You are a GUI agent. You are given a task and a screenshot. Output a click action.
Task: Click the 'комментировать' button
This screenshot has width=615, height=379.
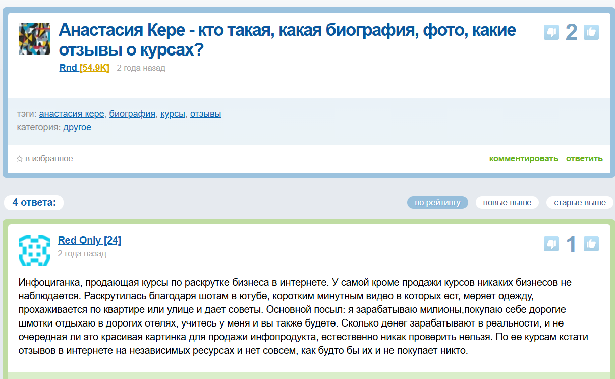click(524, 159)
